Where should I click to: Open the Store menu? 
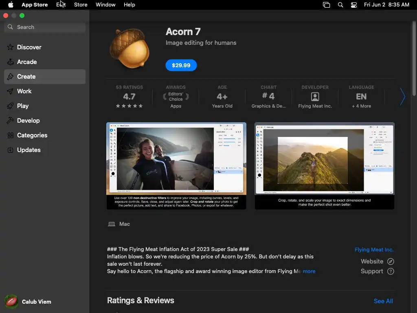[81, 5]
